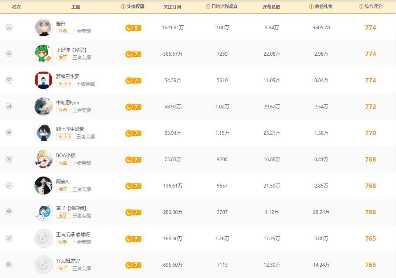The height and width of the screenshot is (278, 396).
Task: Open streamer name 梦醒三生梦
Action: coord(67,76)
